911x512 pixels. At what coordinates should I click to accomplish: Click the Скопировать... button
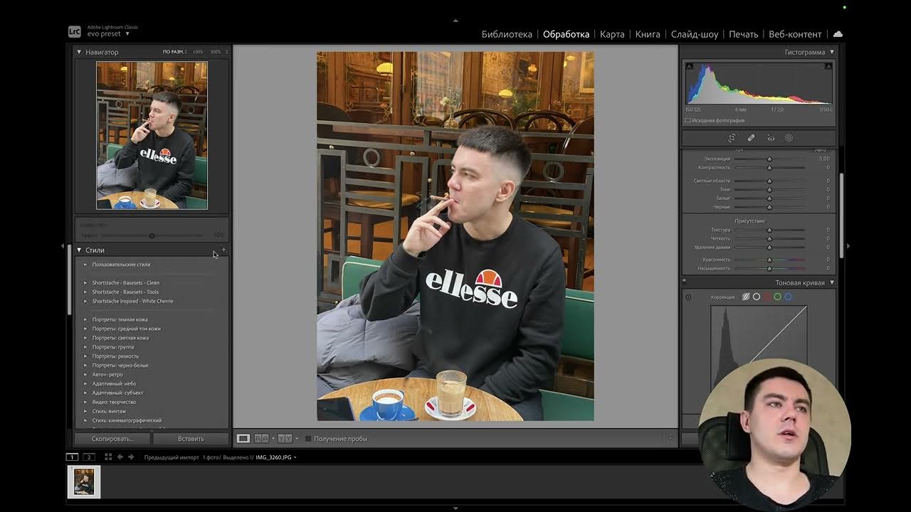pos(112,439)
